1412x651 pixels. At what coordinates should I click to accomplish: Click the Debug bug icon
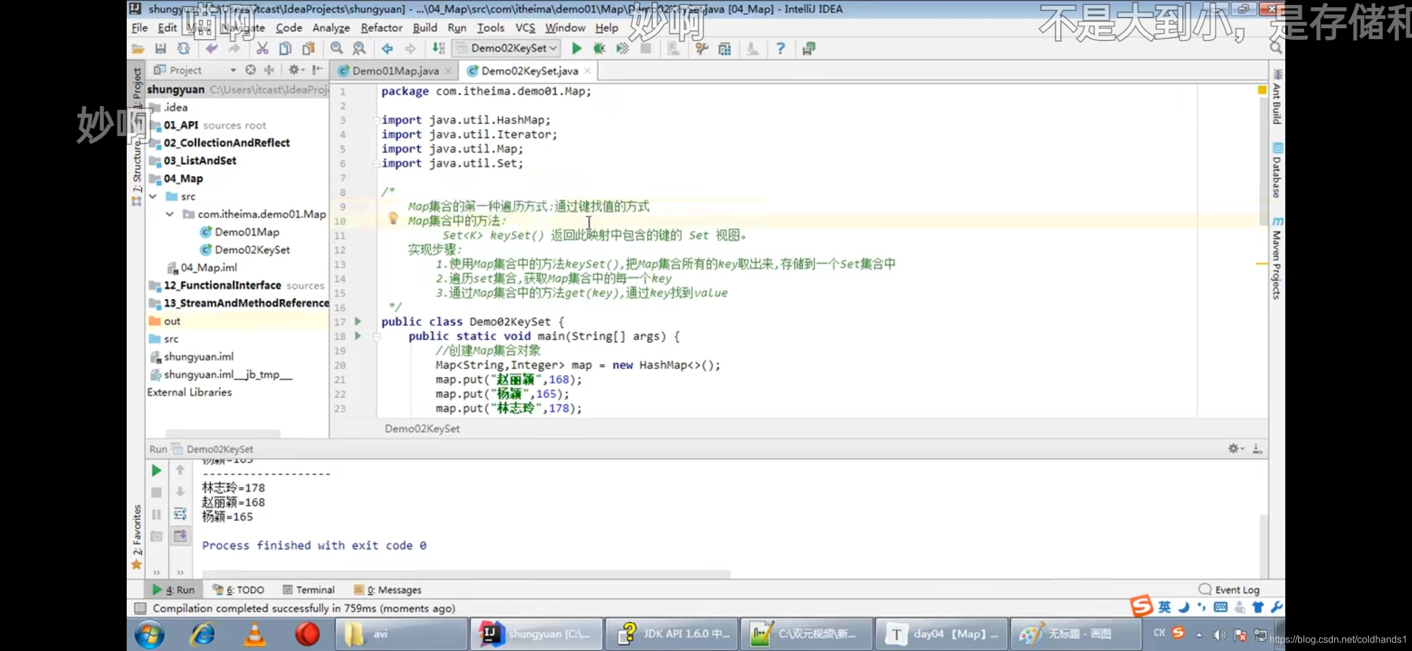coord(599,49)
